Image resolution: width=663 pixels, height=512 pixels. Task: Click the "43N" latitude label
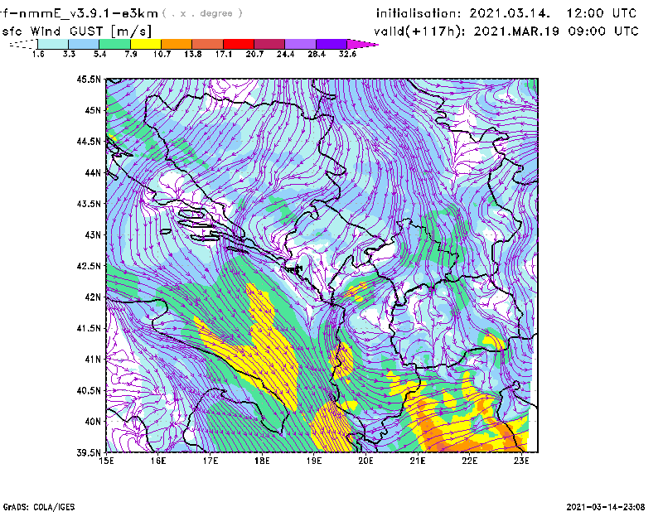click(93, 234)
